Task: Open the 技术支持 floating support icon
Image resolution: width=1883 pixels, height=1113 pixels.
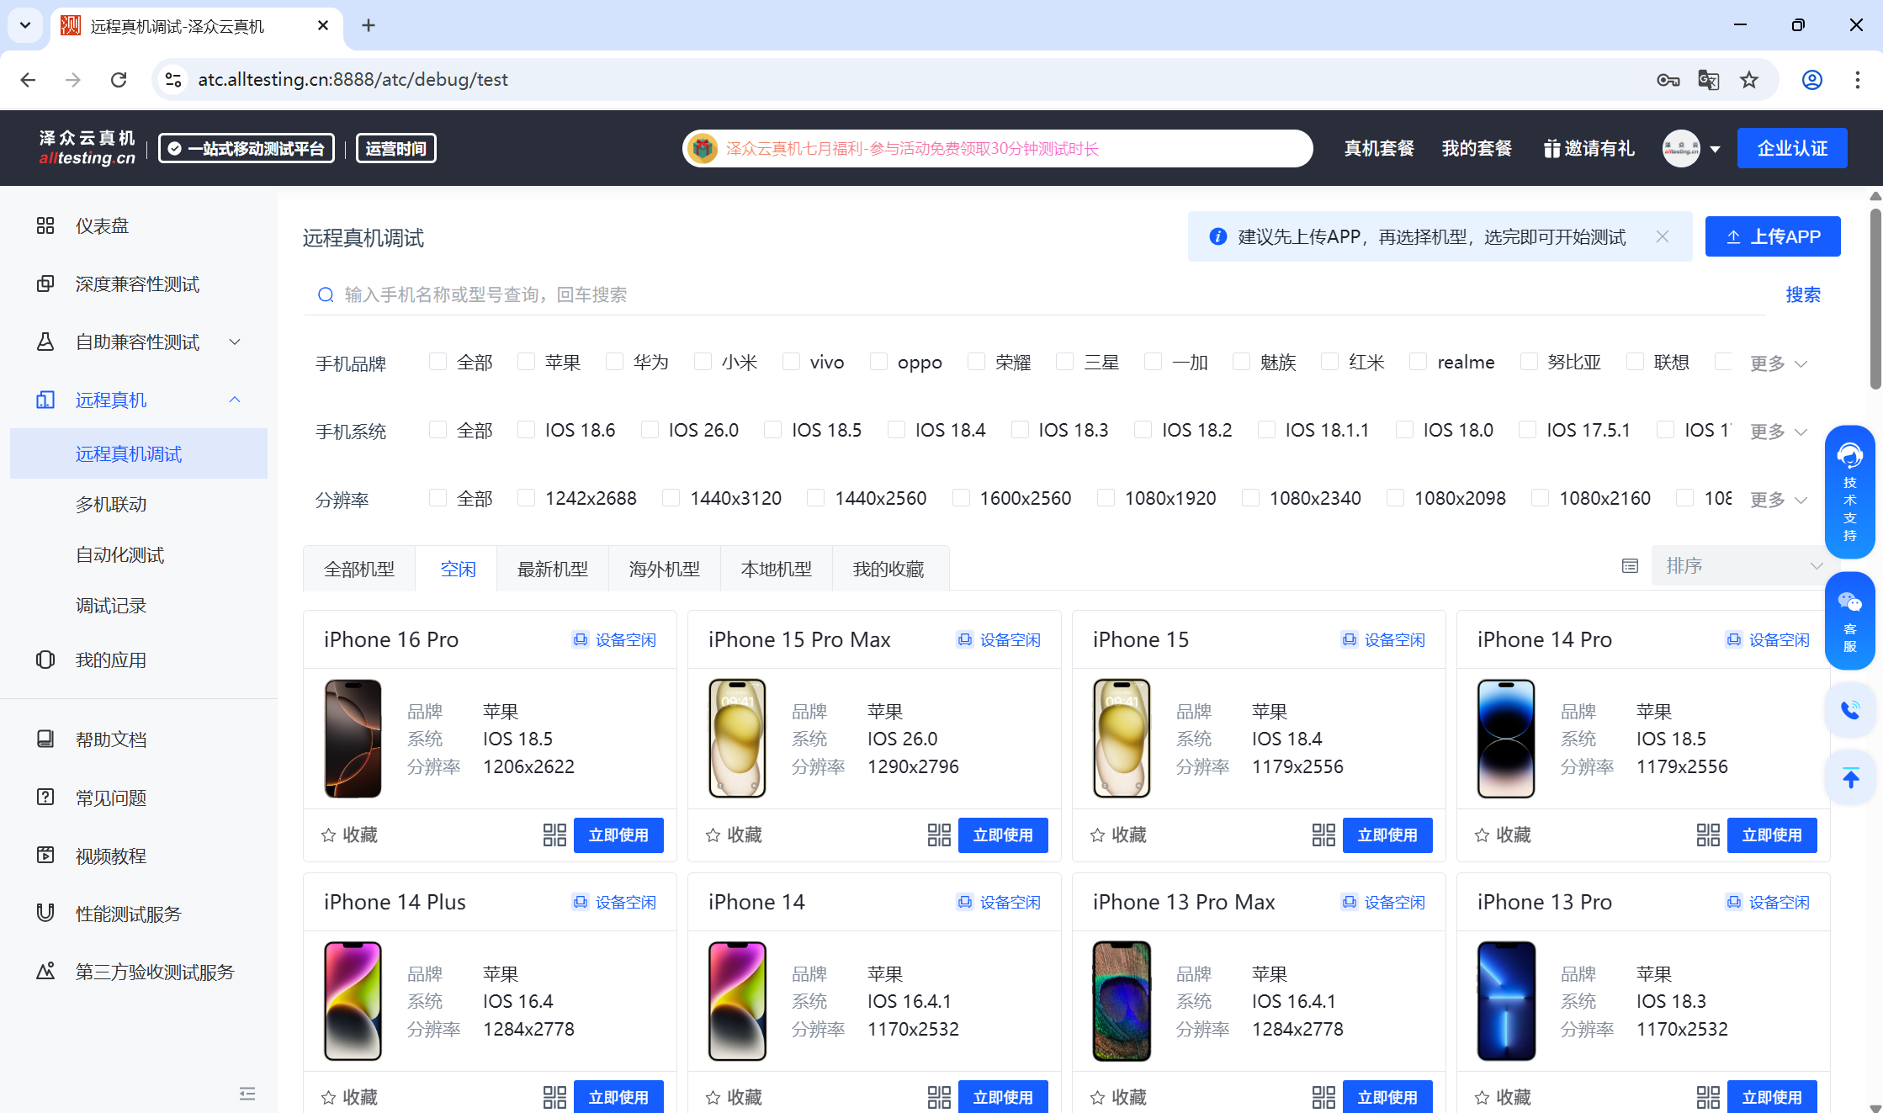Action: [x=1849, y=491]
